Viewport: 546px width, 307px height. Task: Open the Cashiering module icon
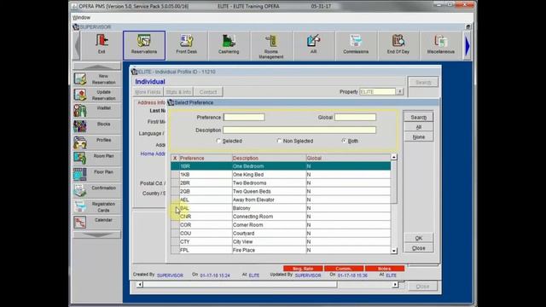tap(229, 45)
